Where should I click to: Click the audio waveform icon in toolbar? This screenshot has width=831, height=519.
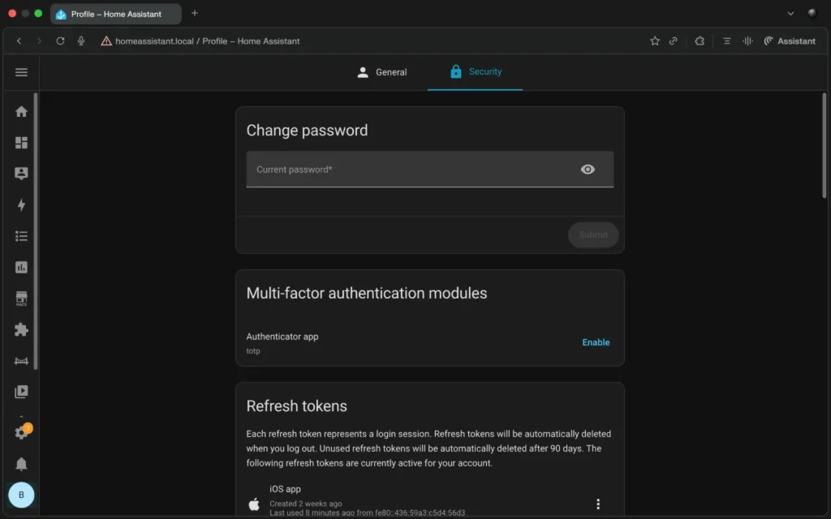[x=747, y=41]
